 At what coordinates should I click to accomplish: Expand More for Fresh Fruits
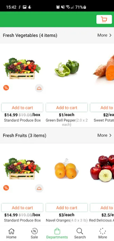point(104,135)
